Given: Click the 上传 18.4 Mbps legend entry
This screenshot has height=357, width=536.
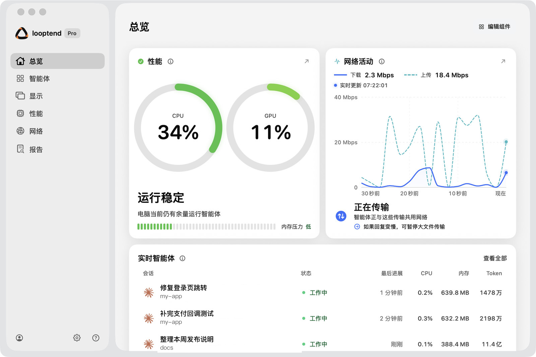Looking at the screenshot, I should pos(436,75).
